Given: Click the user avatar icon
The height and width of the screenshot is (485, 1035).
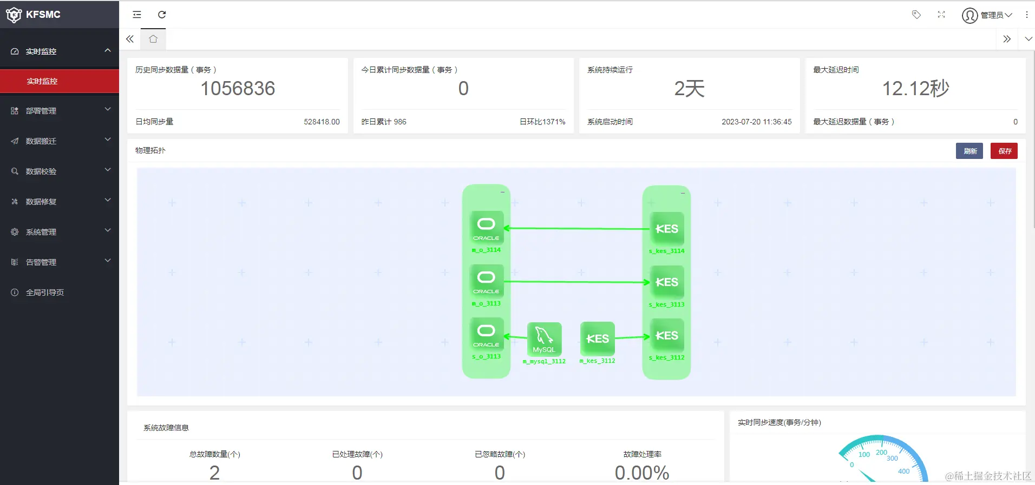Looking at the screenshot, I should point(970,15).
